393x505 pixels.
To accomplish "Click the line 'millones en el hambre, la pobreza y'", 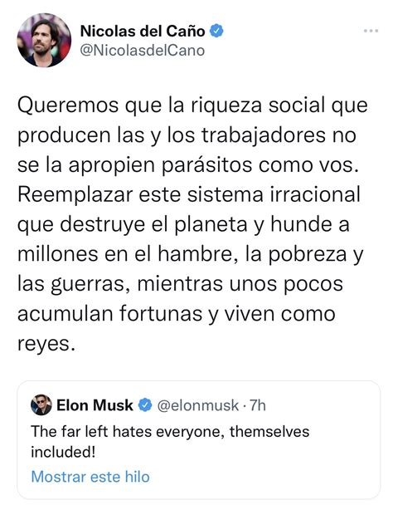I will coord(191,255).
